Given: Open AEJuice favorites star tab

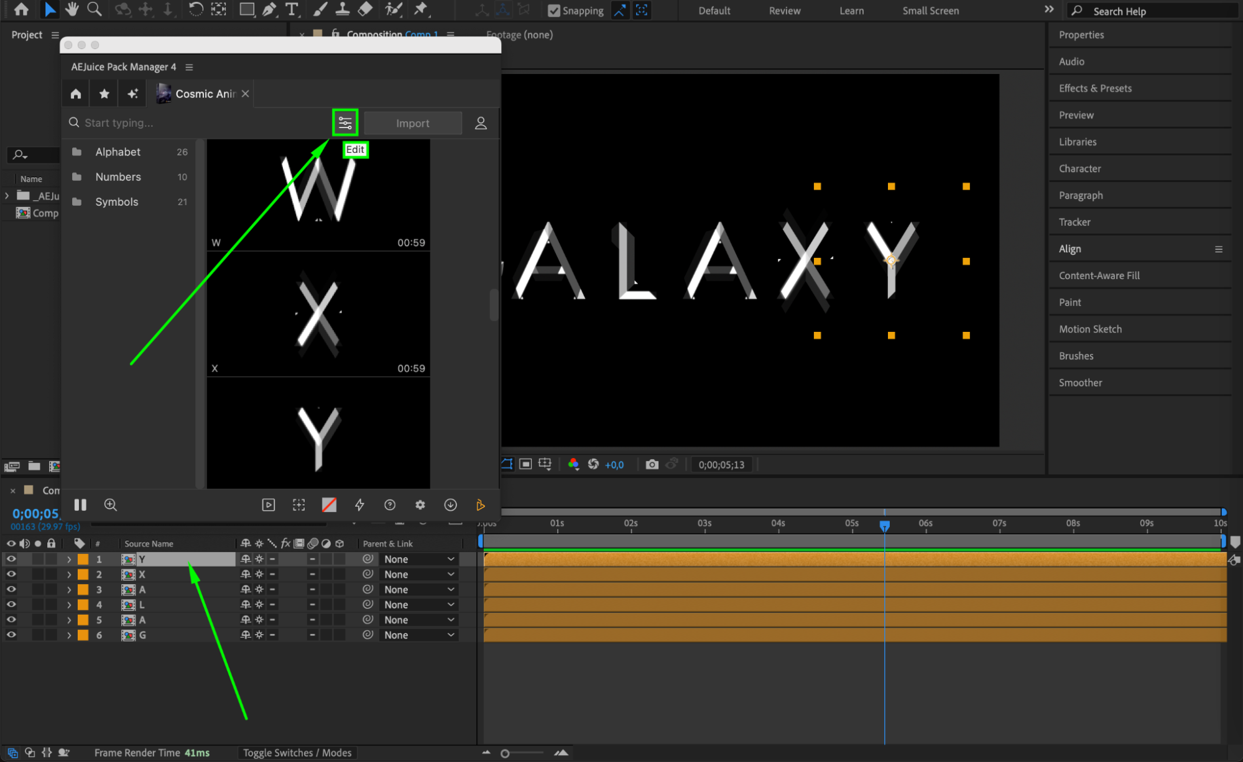Looking at the screenshot, I should (x=104, y=94).
